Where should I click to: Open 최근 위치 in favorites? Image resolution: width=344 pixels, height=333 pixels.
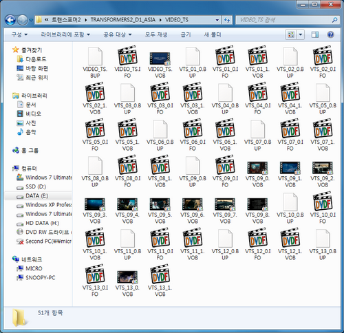click(x=36, y=78)
